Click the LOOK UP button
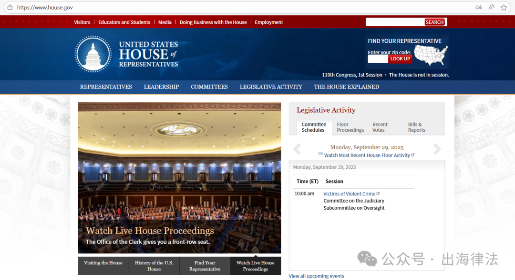The image size is (515, 280). coord(400,59)
